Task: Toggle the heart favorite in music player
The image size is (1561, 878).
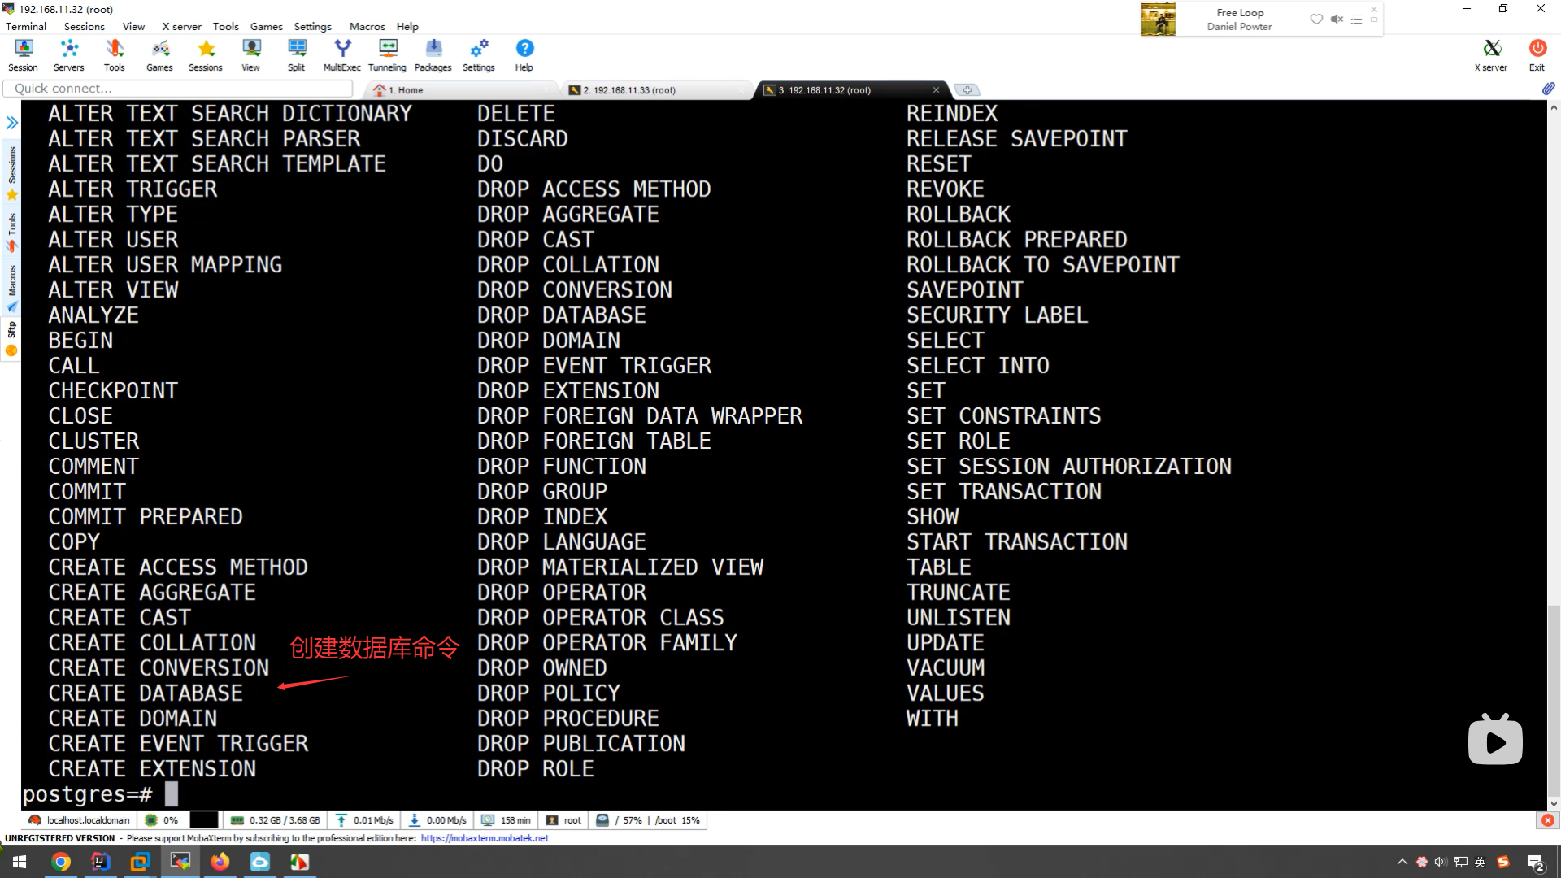Action: (1316, 19)
